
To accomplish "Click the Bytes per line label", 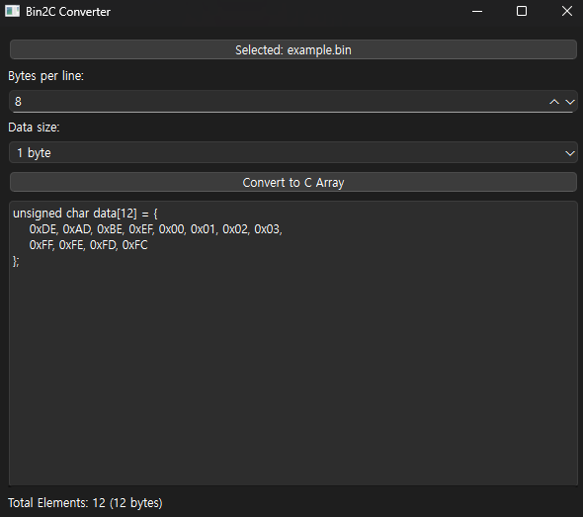I will (x=45, y=76).
